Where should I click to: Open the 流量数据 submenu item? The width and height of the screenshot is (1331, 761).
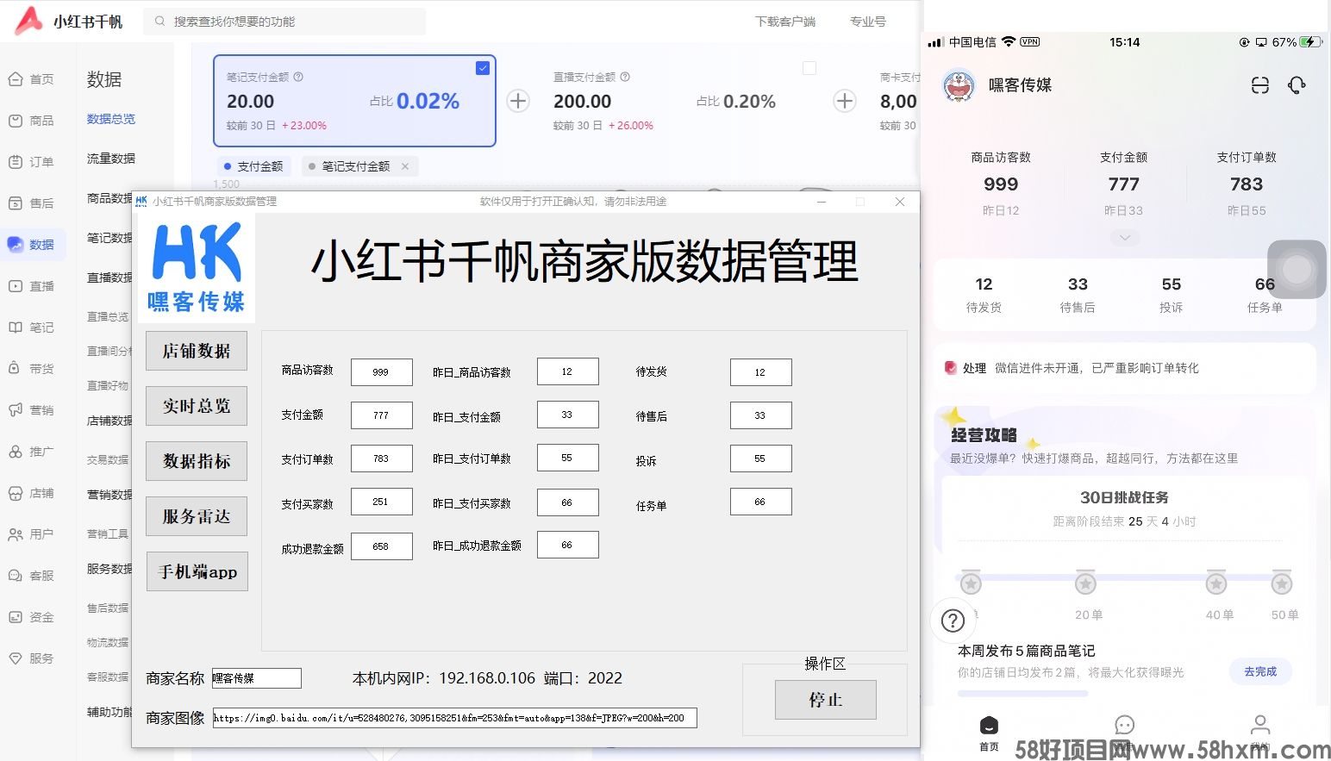(x=111, y=159)
